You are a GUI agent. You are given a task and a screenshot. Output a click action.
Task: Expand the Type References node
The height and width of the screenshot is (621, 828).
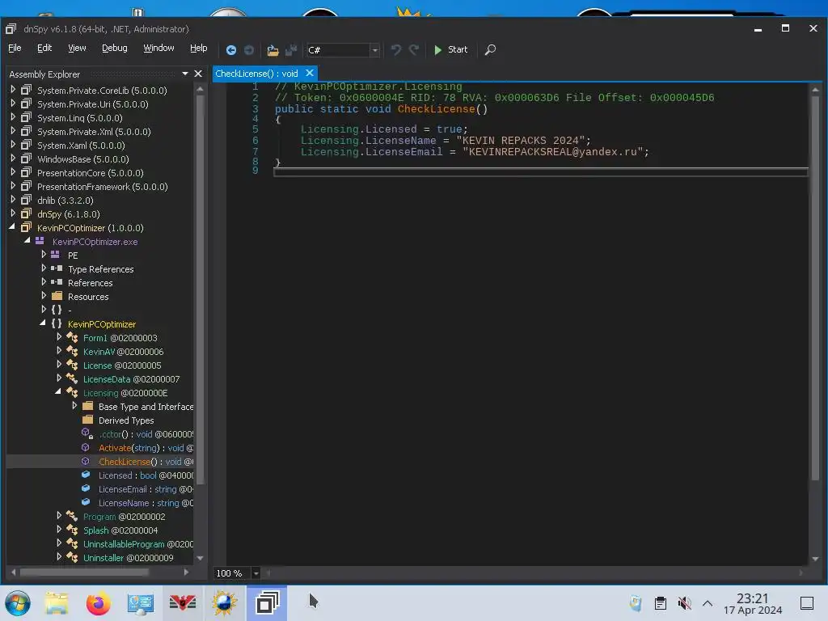click(44, 268)
